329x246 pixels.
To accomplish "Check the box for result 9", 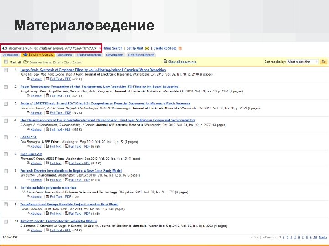I will click(x=5, y=205).
